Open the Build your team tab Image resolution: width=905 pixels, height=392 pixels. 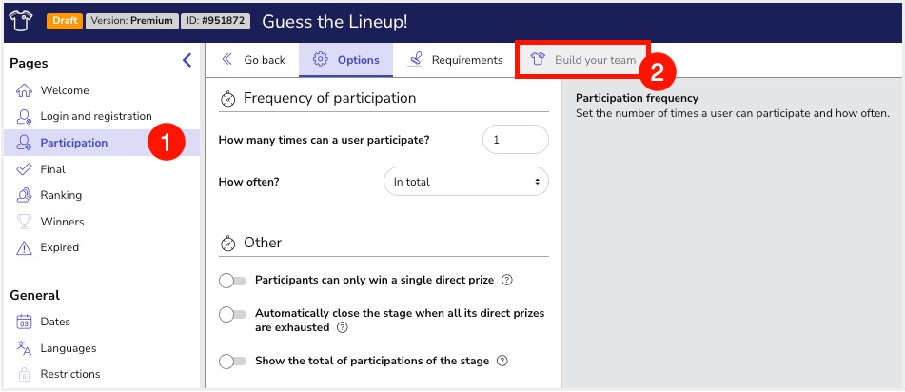[583, 59]
